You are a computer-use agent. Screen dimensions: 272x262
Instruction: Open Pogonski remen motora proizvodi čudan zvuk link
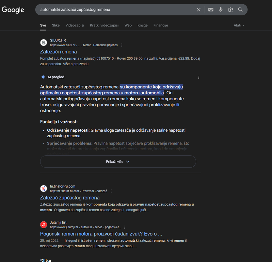101,234
